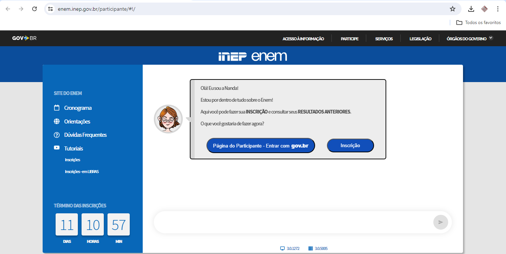The width and height of the screenshot is (506, 254).
Task: Open Inscrições tutorial link
Action: (x=73, y=160)
